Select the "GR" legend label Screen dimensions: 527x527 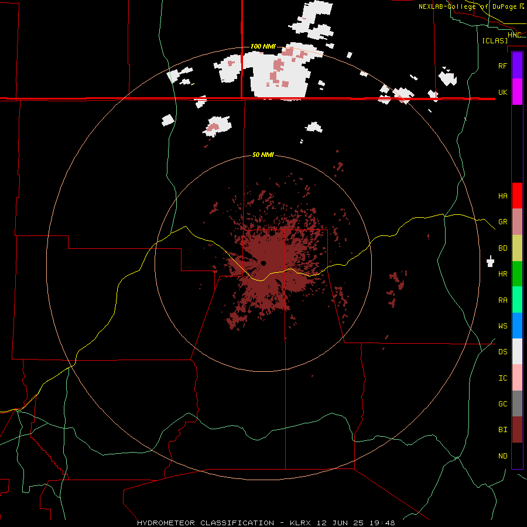502,222
